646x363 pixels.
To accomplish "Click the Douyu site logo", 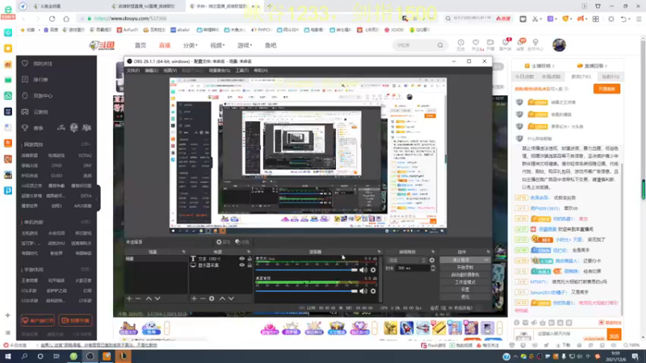I will tap(102, 45).
